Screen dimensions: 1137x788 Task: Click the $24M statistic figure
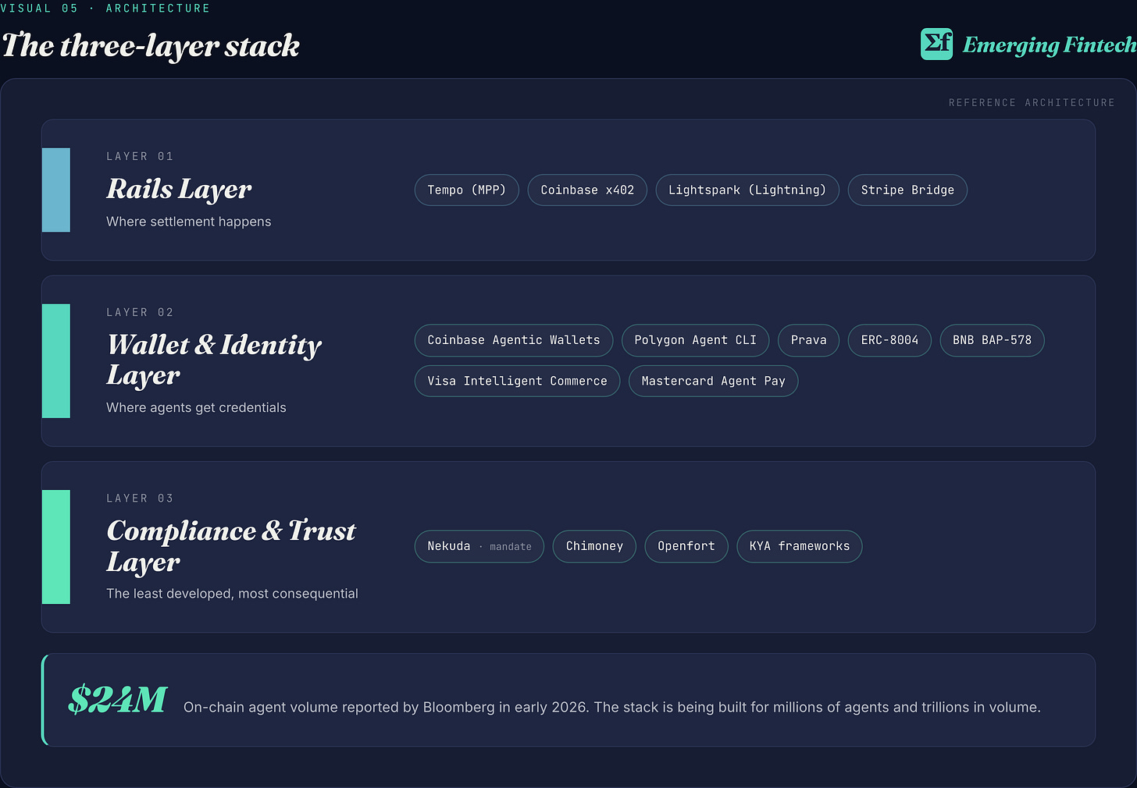[118, 700]
